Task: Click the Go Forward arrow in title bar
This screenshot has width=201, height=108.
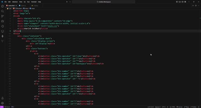Action: click(70, 2)
